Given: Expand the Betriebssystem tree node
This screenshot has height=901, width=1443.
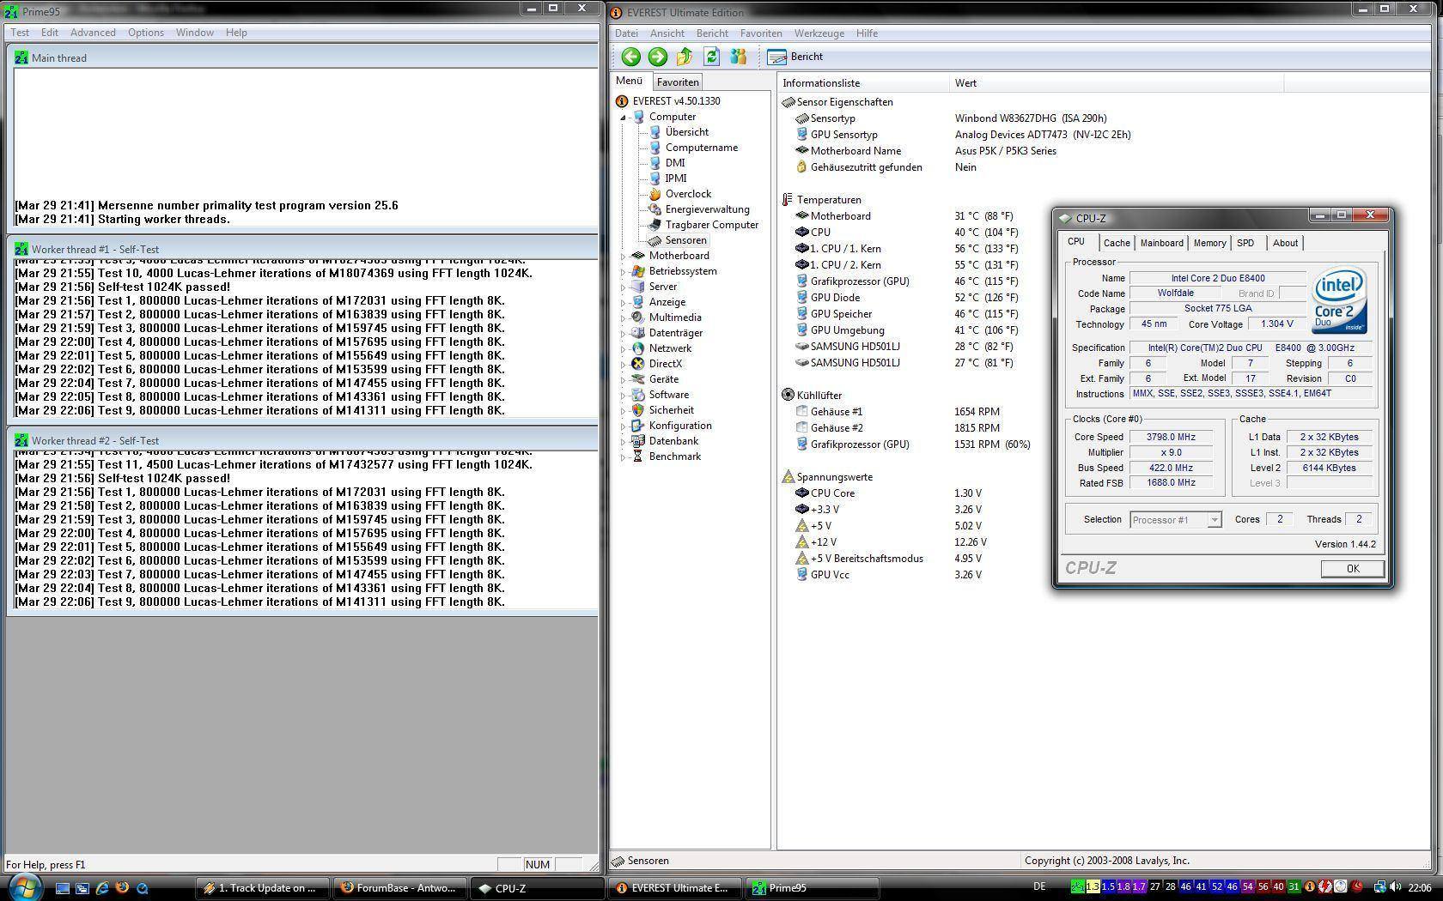Looking at the screenshot, I should [623, 271].
